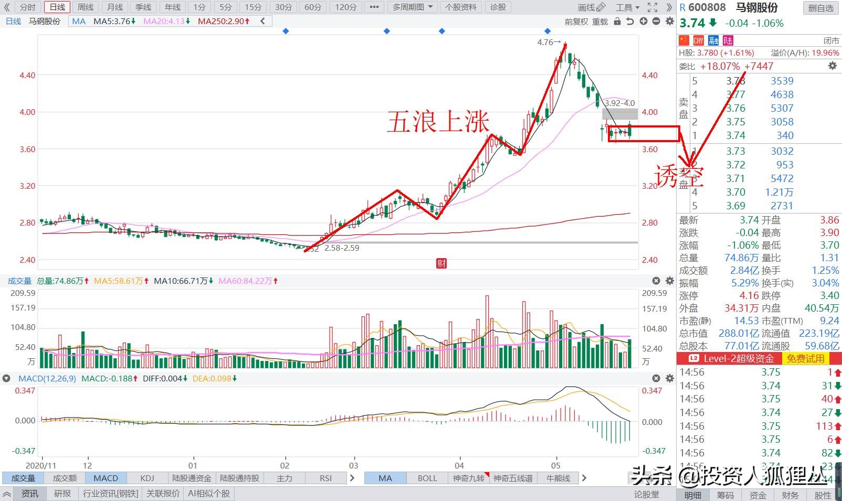Zoom in the chart with plus icon
Viewport: 842px width, 501px height.
[x=644, y=22]
